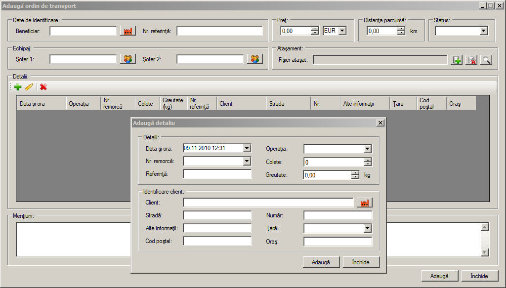The image size is (506, 288).
Task: Click the Închide button in the detail dialog
Action: 361,262
